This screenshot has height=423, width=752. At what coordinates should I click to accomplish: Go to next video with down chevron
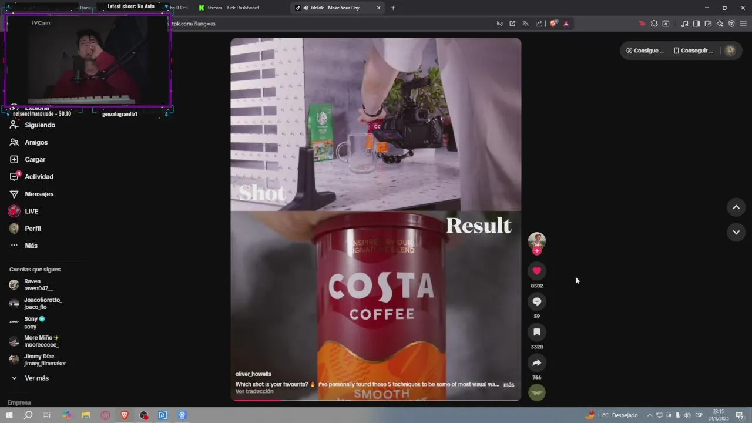tap(736, 232)
